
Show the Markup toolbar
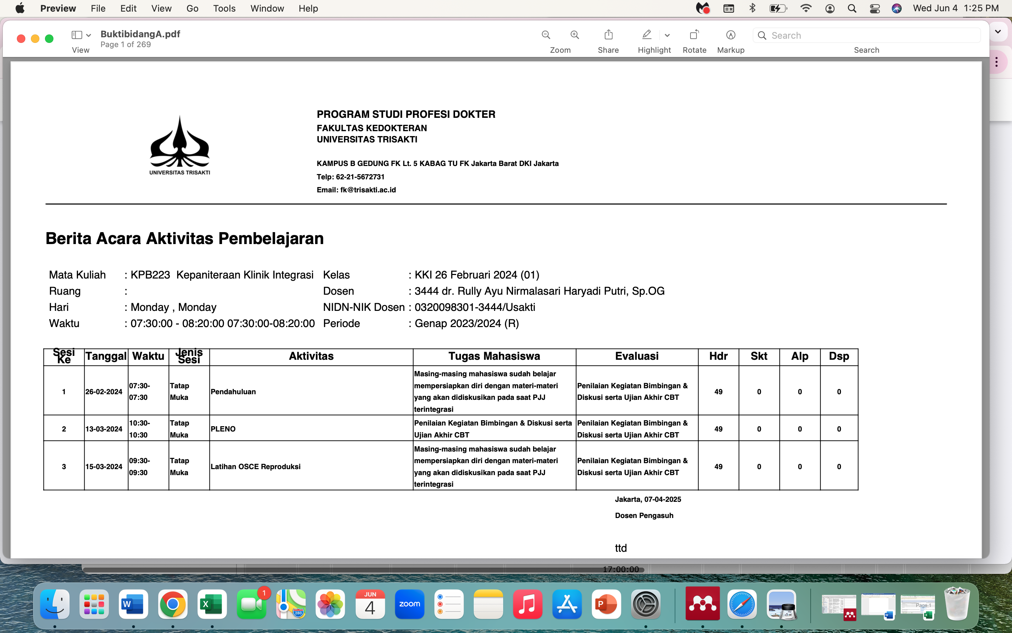[731, 35]
